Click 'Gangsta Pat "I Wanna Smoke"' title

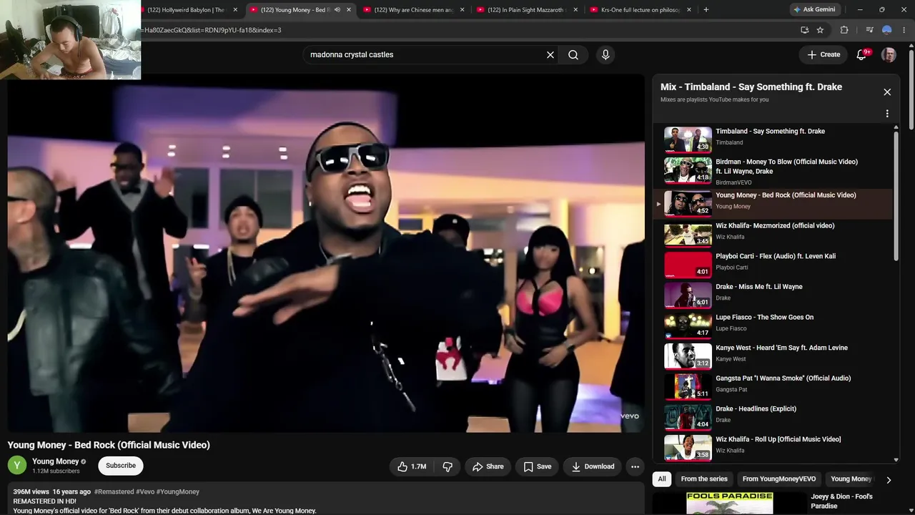click(x=783, y=378)
